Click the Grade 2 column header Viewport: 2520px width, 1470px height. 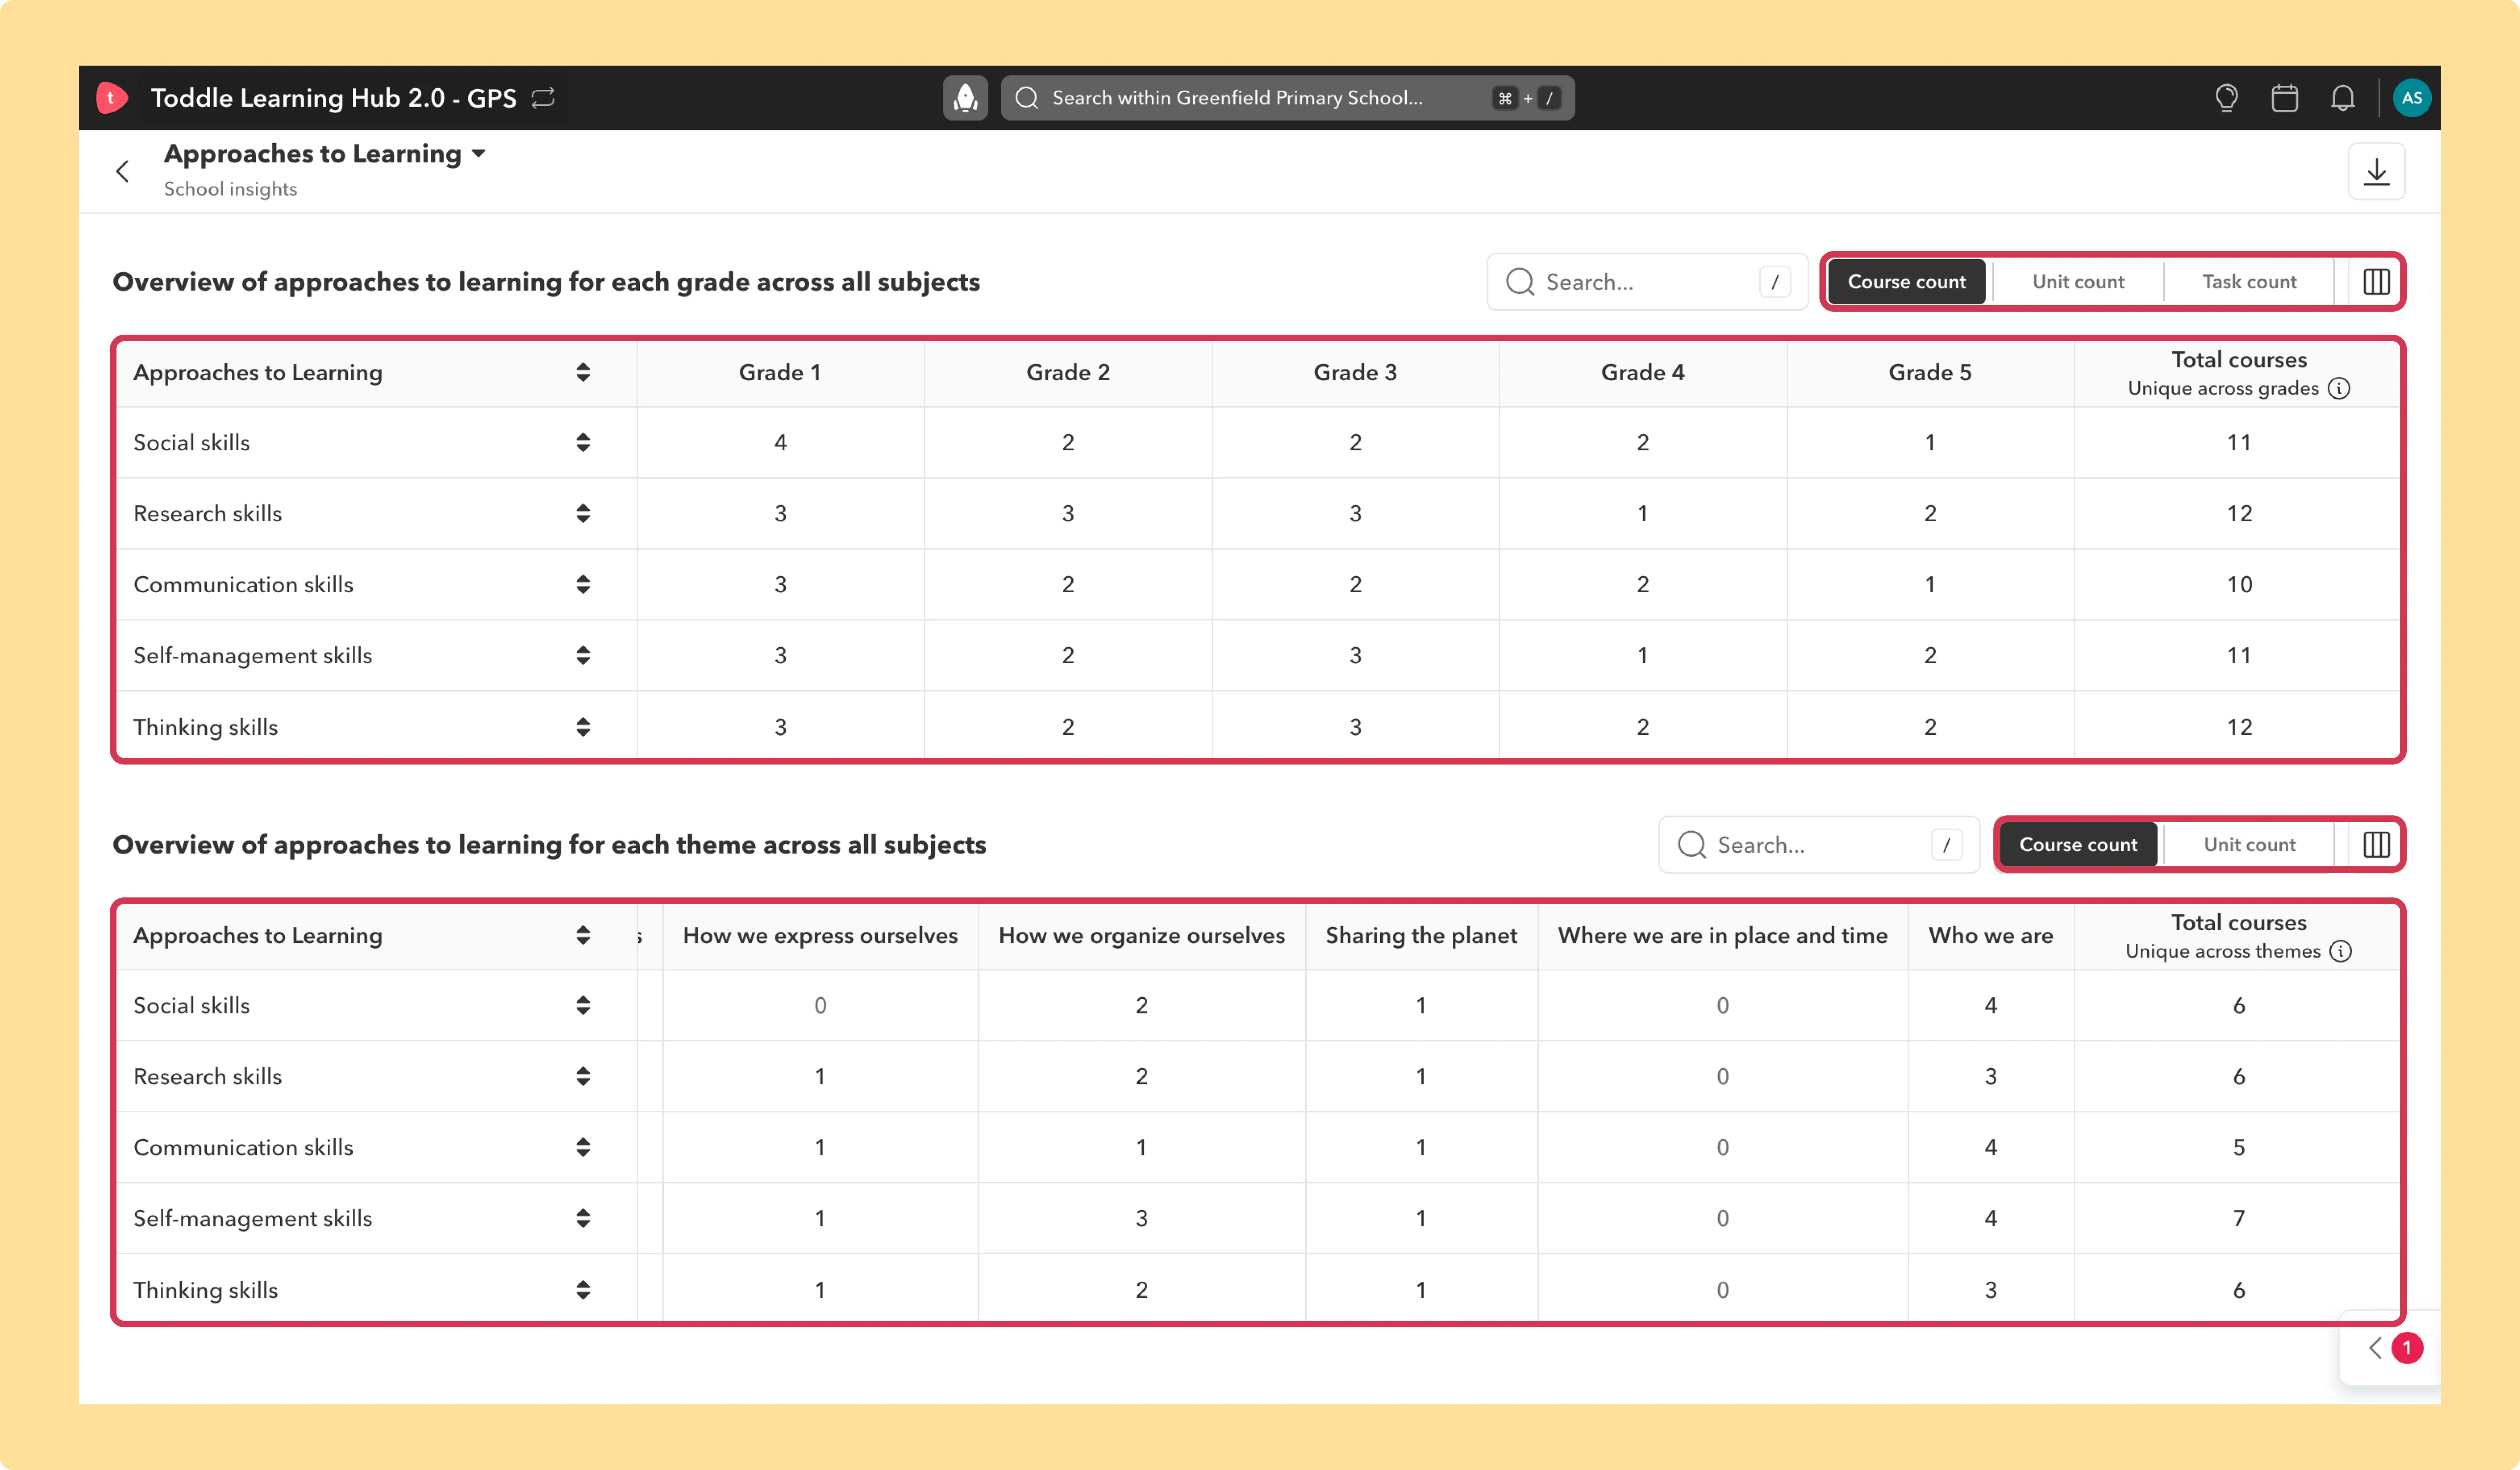[1068, 372]
